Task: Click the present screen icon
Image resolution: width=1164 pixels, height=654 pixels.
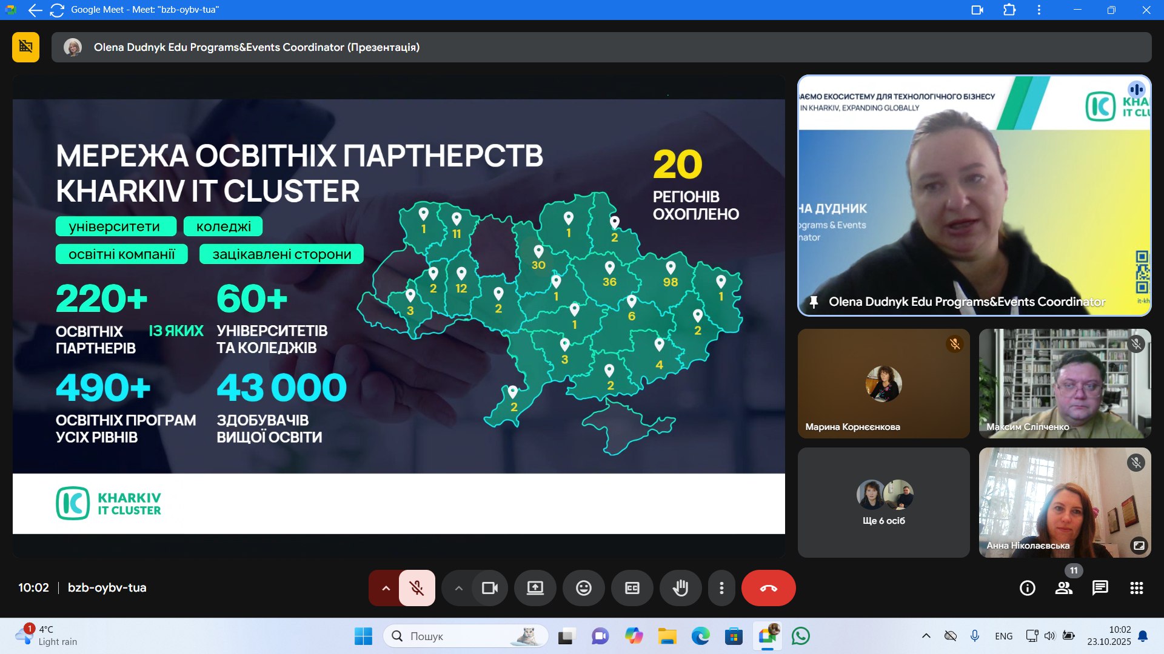Action: click(x=535, y=588)
